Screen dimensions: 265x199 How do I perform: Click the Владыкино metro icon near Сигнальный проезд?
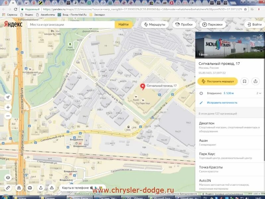(80, 143)
